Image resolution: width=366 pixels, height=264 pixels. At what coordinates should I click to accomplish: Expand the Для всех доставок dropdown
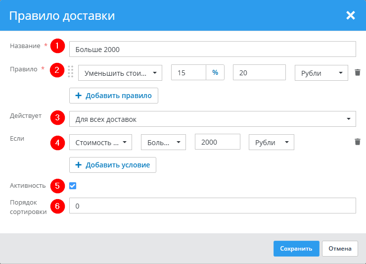pyautogui.click(x=212, y=119)
